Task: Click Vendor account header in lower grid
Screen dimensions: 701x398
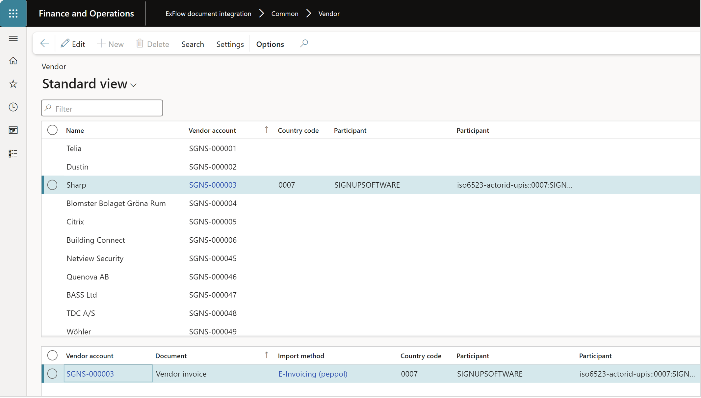Action: click(x=90, y=356)
